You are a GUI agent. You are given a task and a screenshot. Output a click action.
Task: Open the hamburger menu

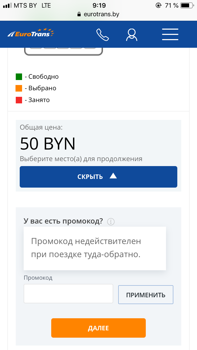click(170, 34)
